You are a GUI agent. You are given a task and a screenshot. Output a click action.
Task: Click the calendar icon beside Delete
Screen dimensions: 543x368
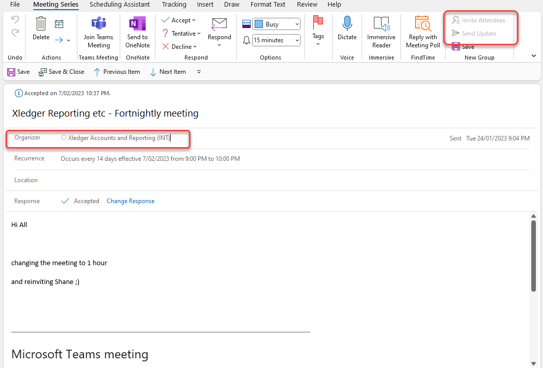click(59, 24)
